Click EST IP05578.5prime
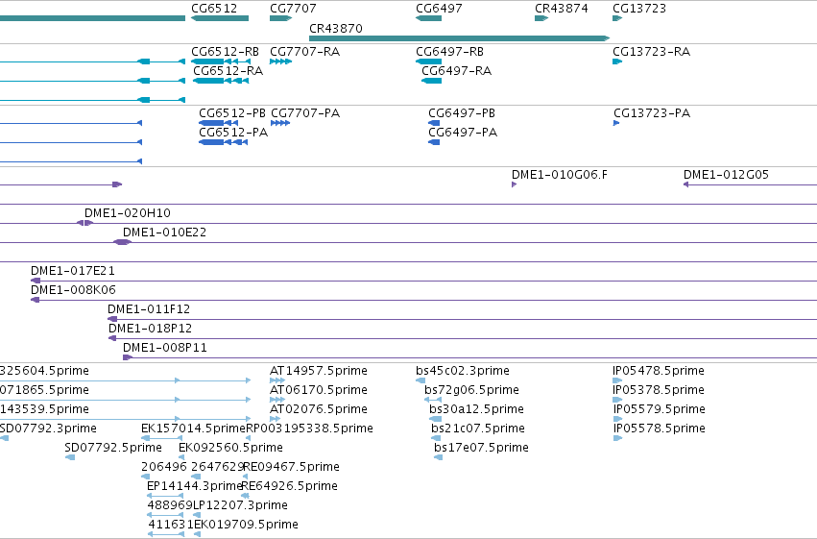The height and width of the screenshot is (539, 817). (x=618, y=438)
